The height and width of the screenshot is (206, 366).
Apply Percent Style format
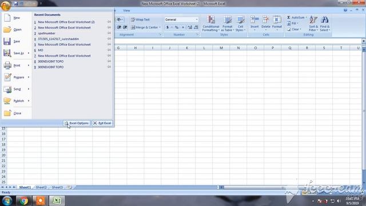pyautogui.click(x=177, y=27)
